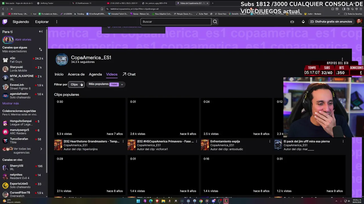
Task: Switch to the Inicio tab
Action: (x=59, y=74)
